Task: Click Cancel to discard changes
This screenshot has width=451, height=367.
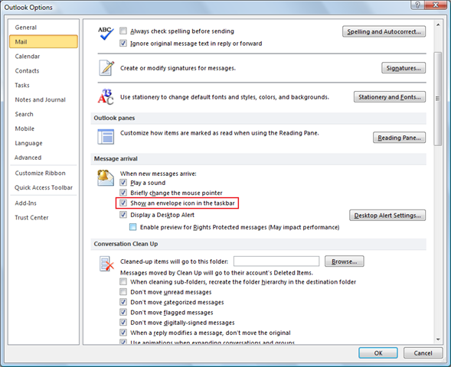Action: pos(423,353)
